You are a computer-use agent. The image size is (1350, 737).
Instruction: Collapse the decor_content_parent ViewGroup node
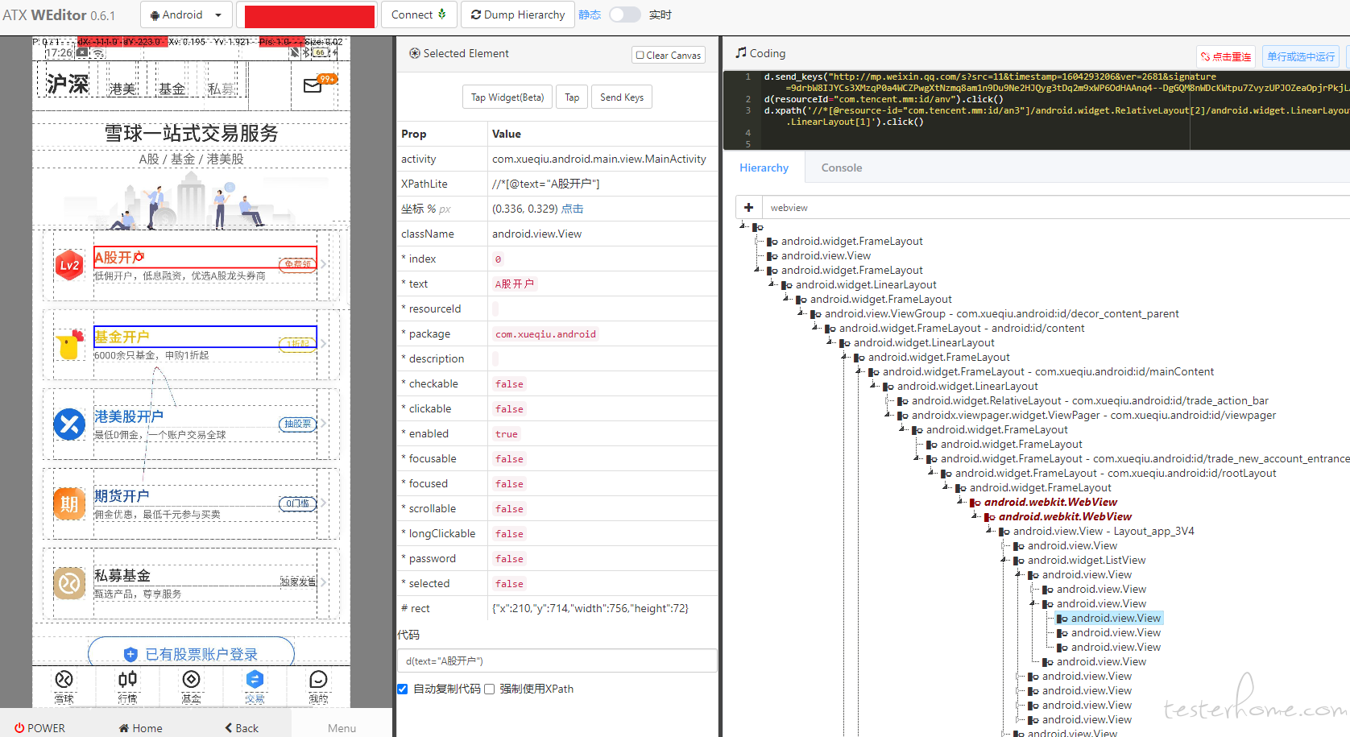tap(801, 313)
